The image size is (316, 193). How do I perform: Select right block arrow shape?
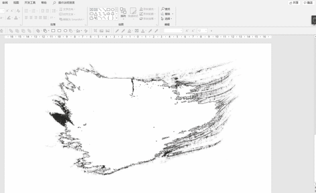(109, 14)
